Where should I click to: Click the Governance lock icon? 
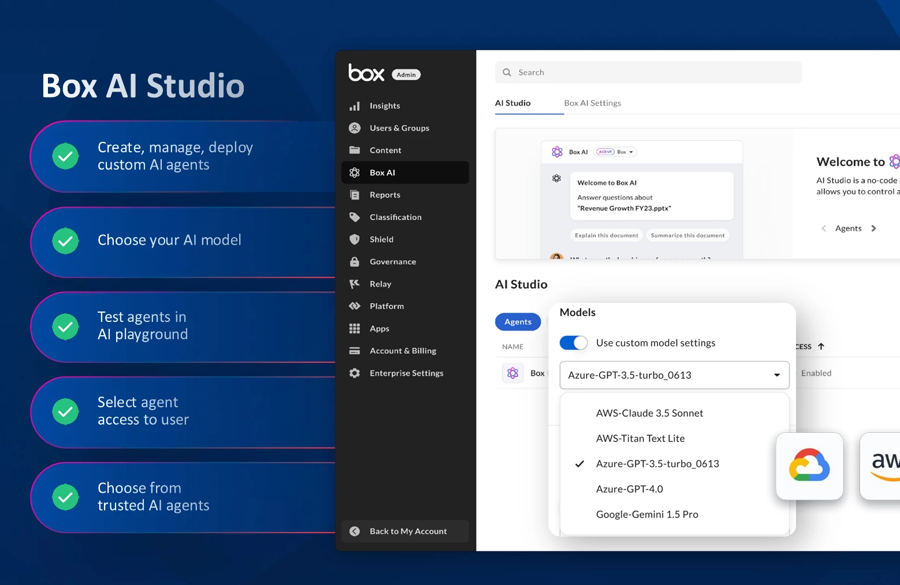point(355,261)
